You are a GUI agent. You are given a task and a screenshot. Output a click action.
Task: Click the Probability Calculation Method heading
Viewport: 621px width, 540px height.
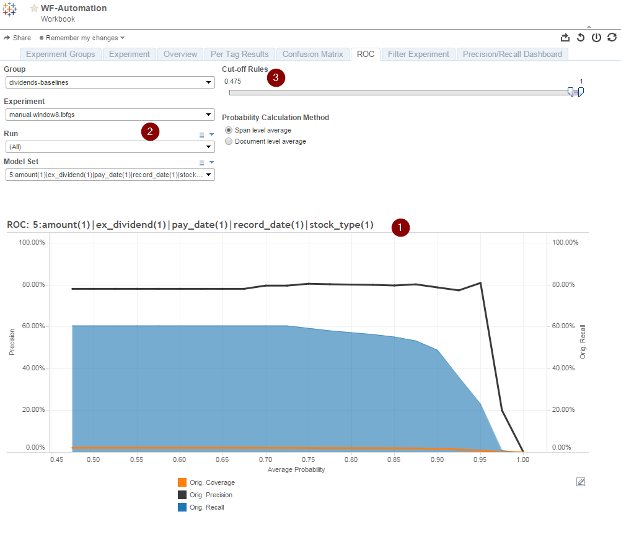tap(275, 118)
